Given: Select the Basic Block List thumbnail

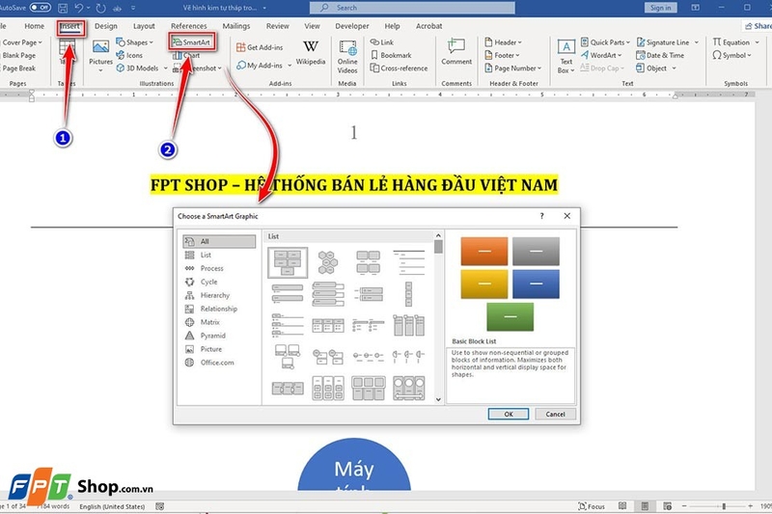Looking at the screenshot, I should [288, 262].
